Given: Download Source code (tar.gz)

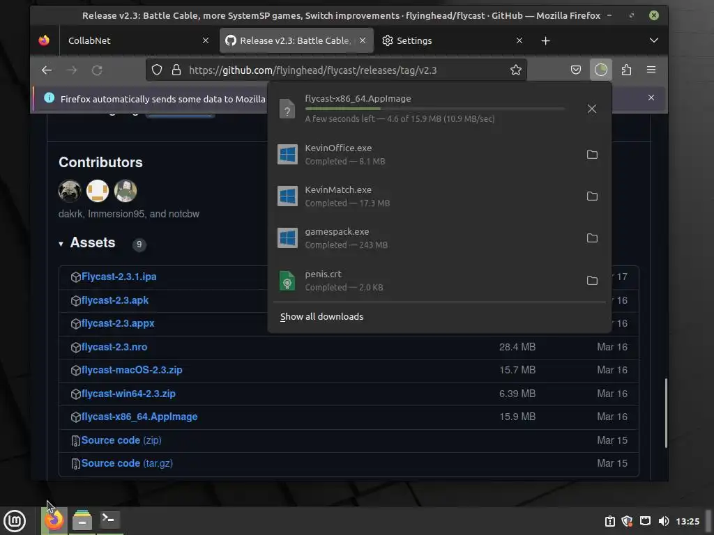Looking at the screenshot, I should (127, 463).
